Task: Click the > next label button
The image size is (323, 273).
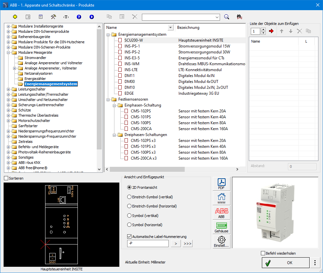Action: pyautogui.click(x=176, y=244)
